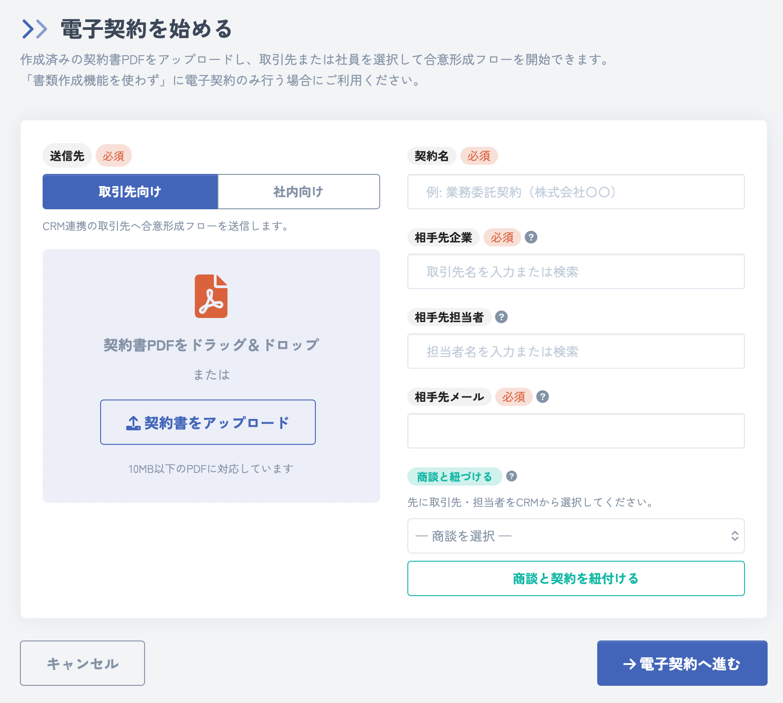Click the 契約書PDFをドラッグ&ドロップ text
Image resolution: width=783 pixels, height=703 pixels.
211,345
